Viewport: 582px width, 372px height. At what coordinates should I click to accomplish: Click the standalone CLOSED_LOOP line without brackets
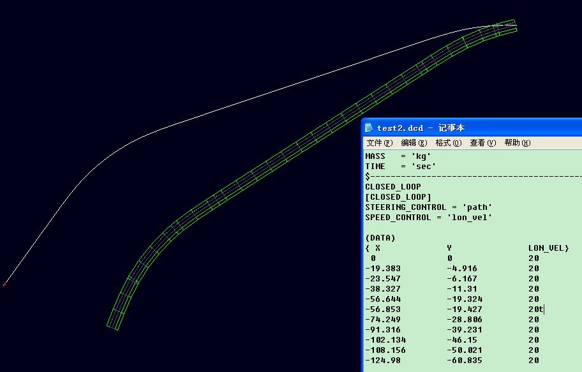392,187
